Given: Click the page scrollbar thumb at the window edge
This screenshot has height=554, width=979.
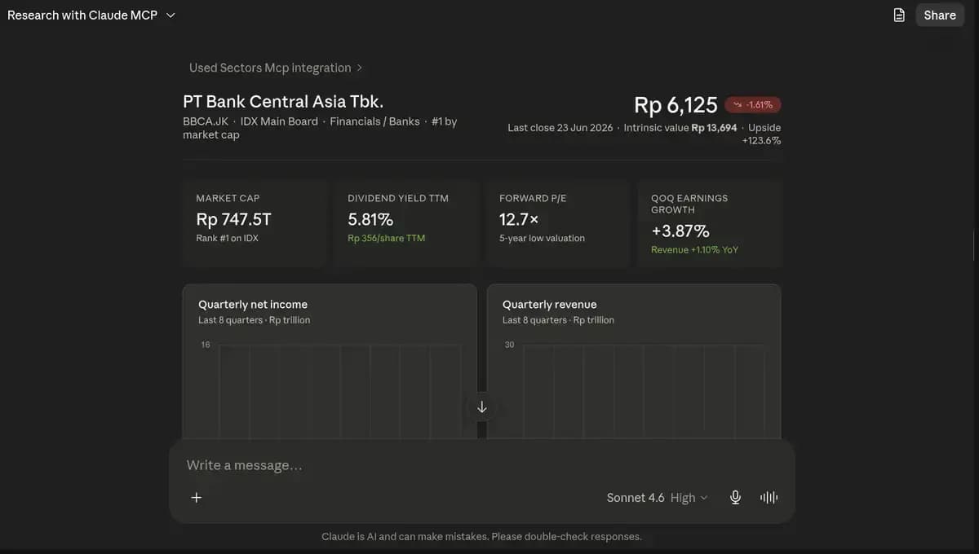Looking at the screenshot, I should (975, 245).
